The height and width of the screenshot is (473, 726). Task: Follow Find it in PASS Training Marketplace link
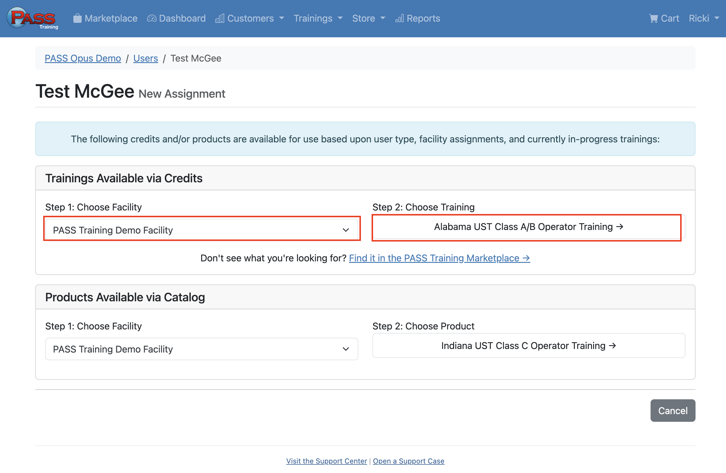439,258
